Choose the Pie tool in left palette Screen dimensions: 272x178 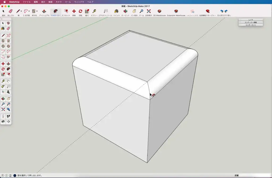coord(8,57)
